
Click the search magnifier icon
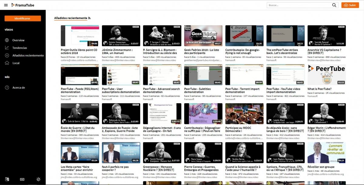pos(334,5)
